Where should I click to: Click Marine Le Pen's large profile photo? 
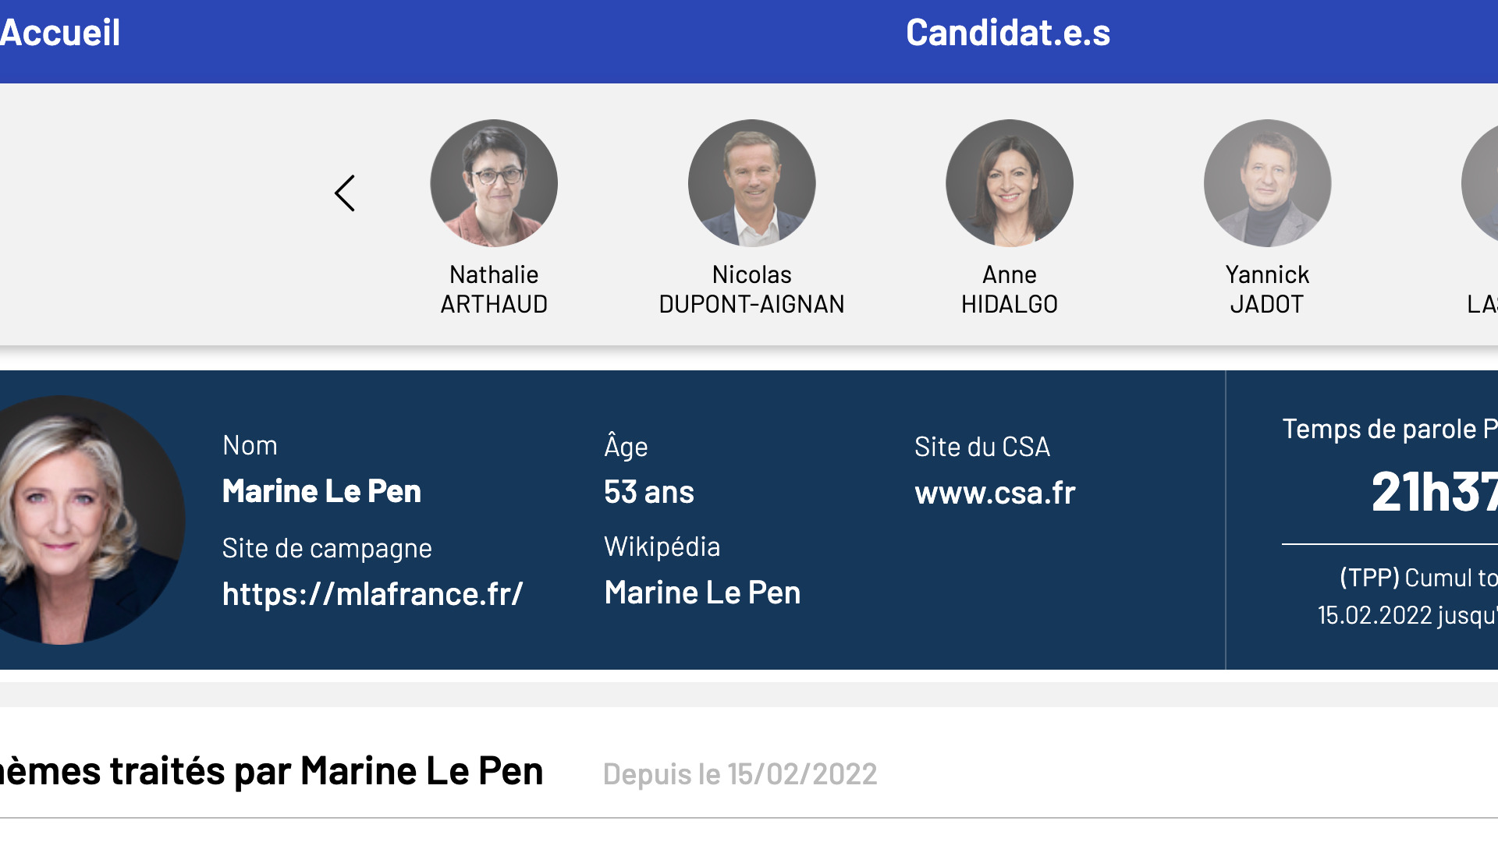pos(90,520)
